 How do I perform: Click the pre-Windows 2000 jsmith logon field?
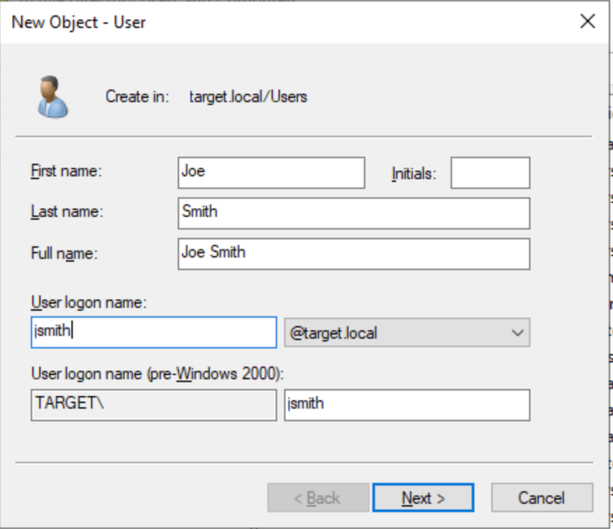coord(407,405)
